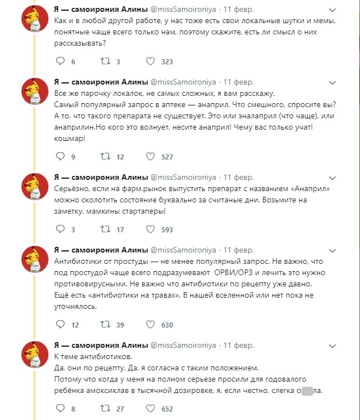Retweet the first tweet with 3 retweets
Image resolution: width=360 pixels, height=420 pixels.
[105, 61]
